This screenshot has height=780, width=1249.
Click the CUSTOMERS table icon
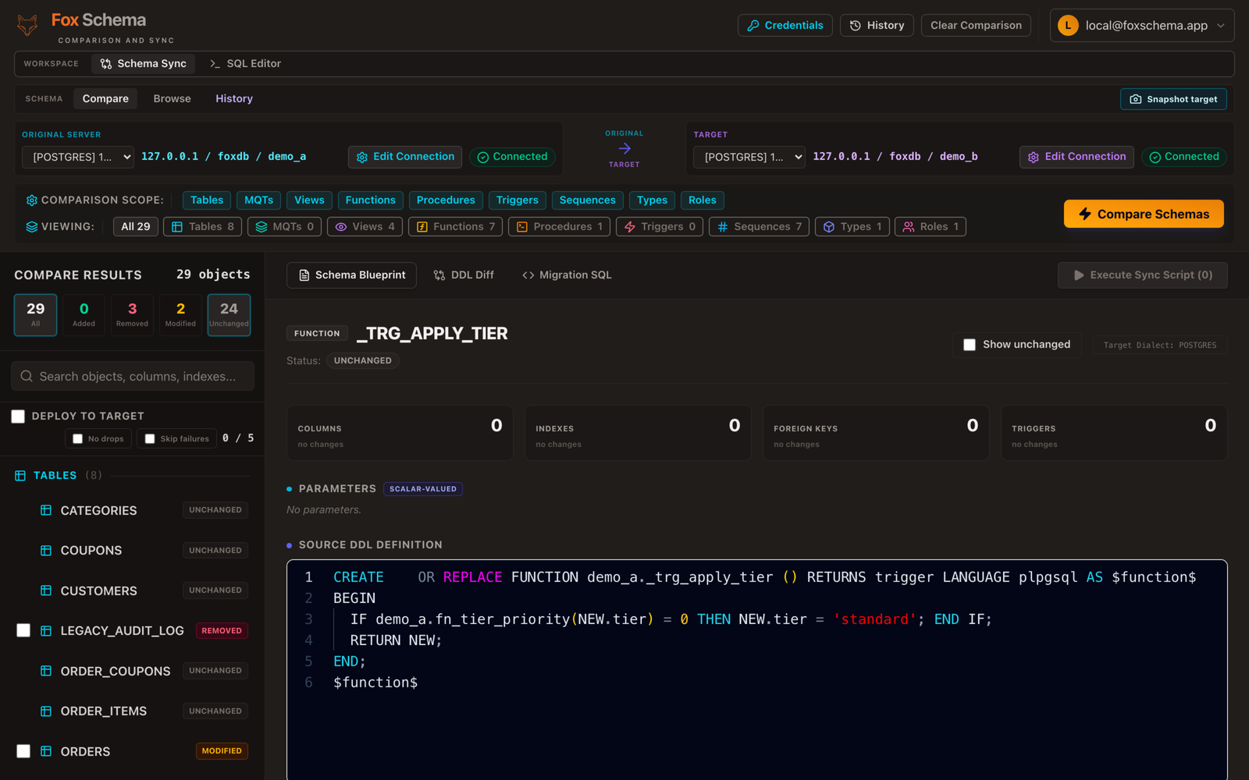coord(46,590)
